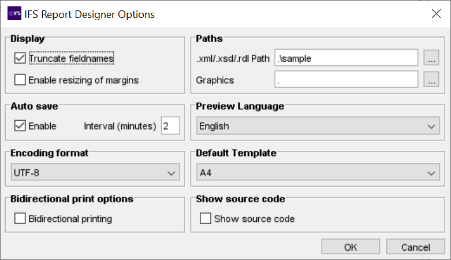Click the "Truncate fieldnames" label text
The image size is (451, 260).
click(72, 58)
